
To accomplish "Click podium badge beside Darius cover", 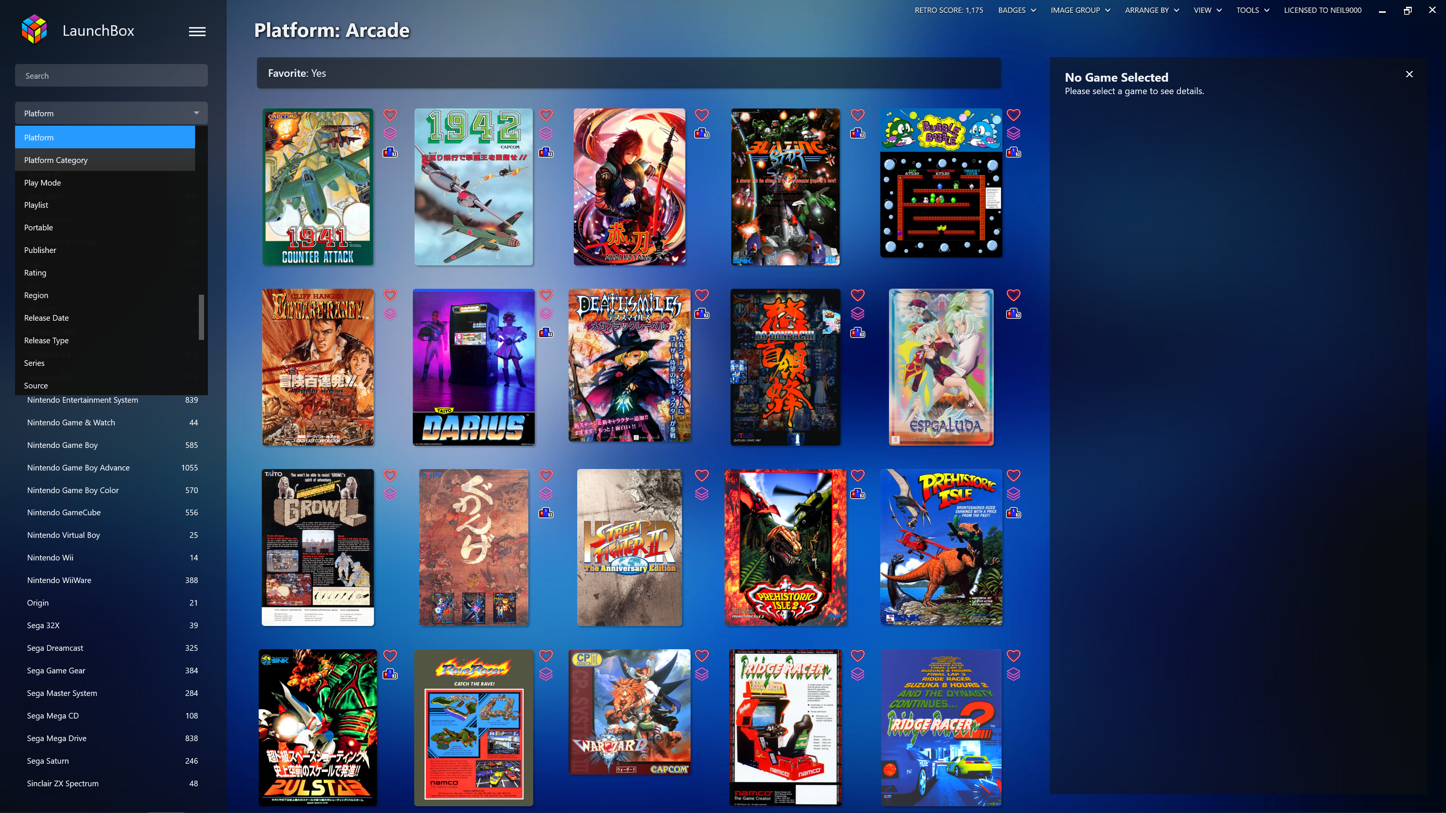I will coord(546,333).
